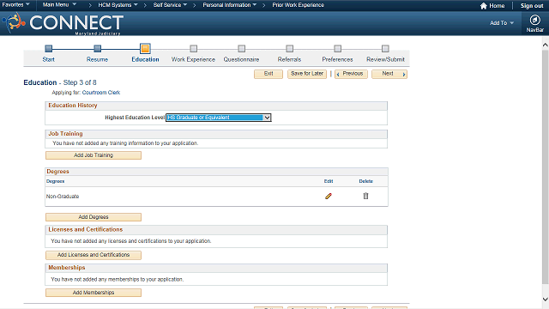This screenshot has height=309, width=549.
Task: Expand the Personal Information breadcrumb menu
Action: 230,5
